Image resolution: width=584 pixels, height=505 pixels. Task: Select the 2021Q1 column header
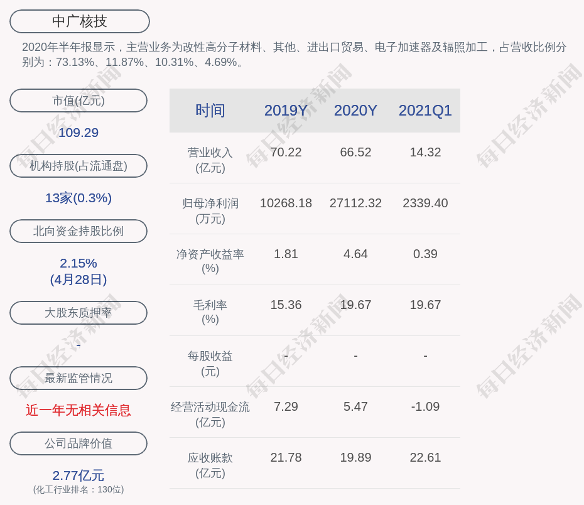[425, 111]
